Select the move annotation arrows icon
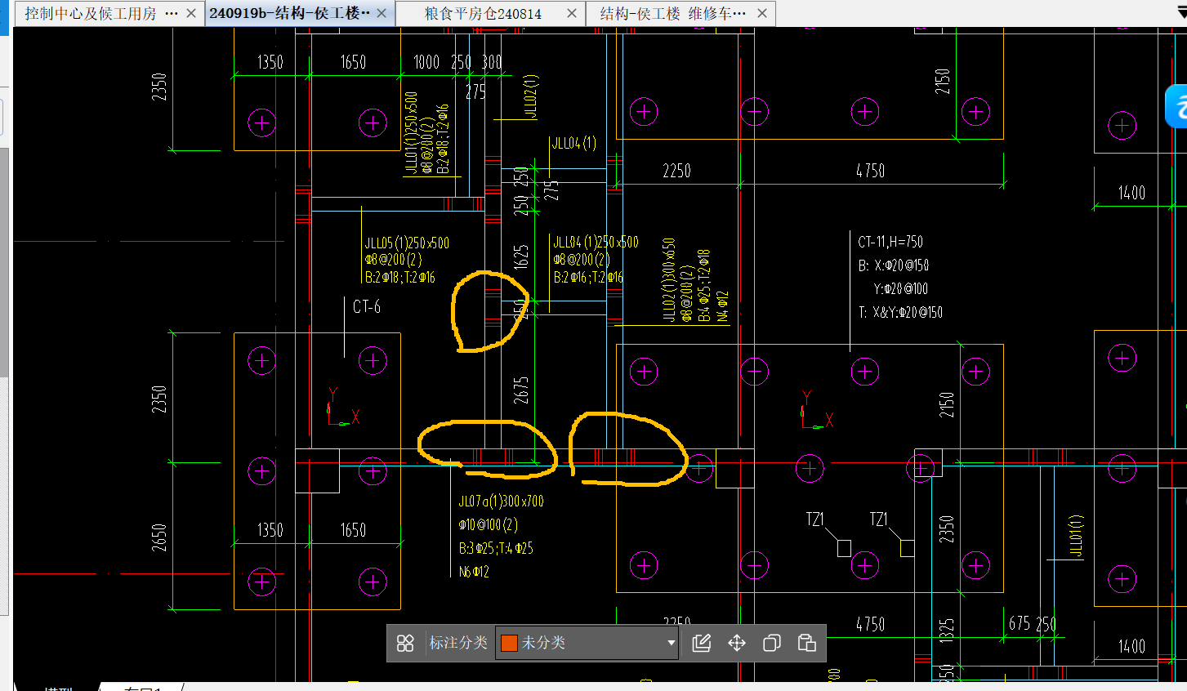This screenshot has width=1187, height=691. click(737, 644)
